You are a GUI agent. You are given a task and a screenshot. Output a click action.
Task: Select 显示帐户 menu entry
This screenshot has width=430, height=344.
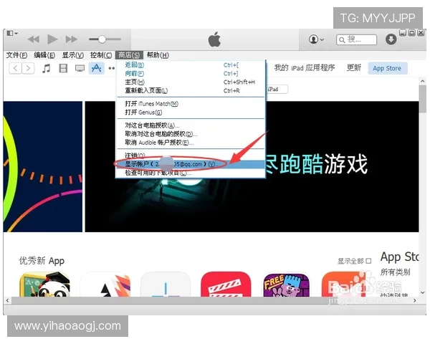tap(191, 164)
